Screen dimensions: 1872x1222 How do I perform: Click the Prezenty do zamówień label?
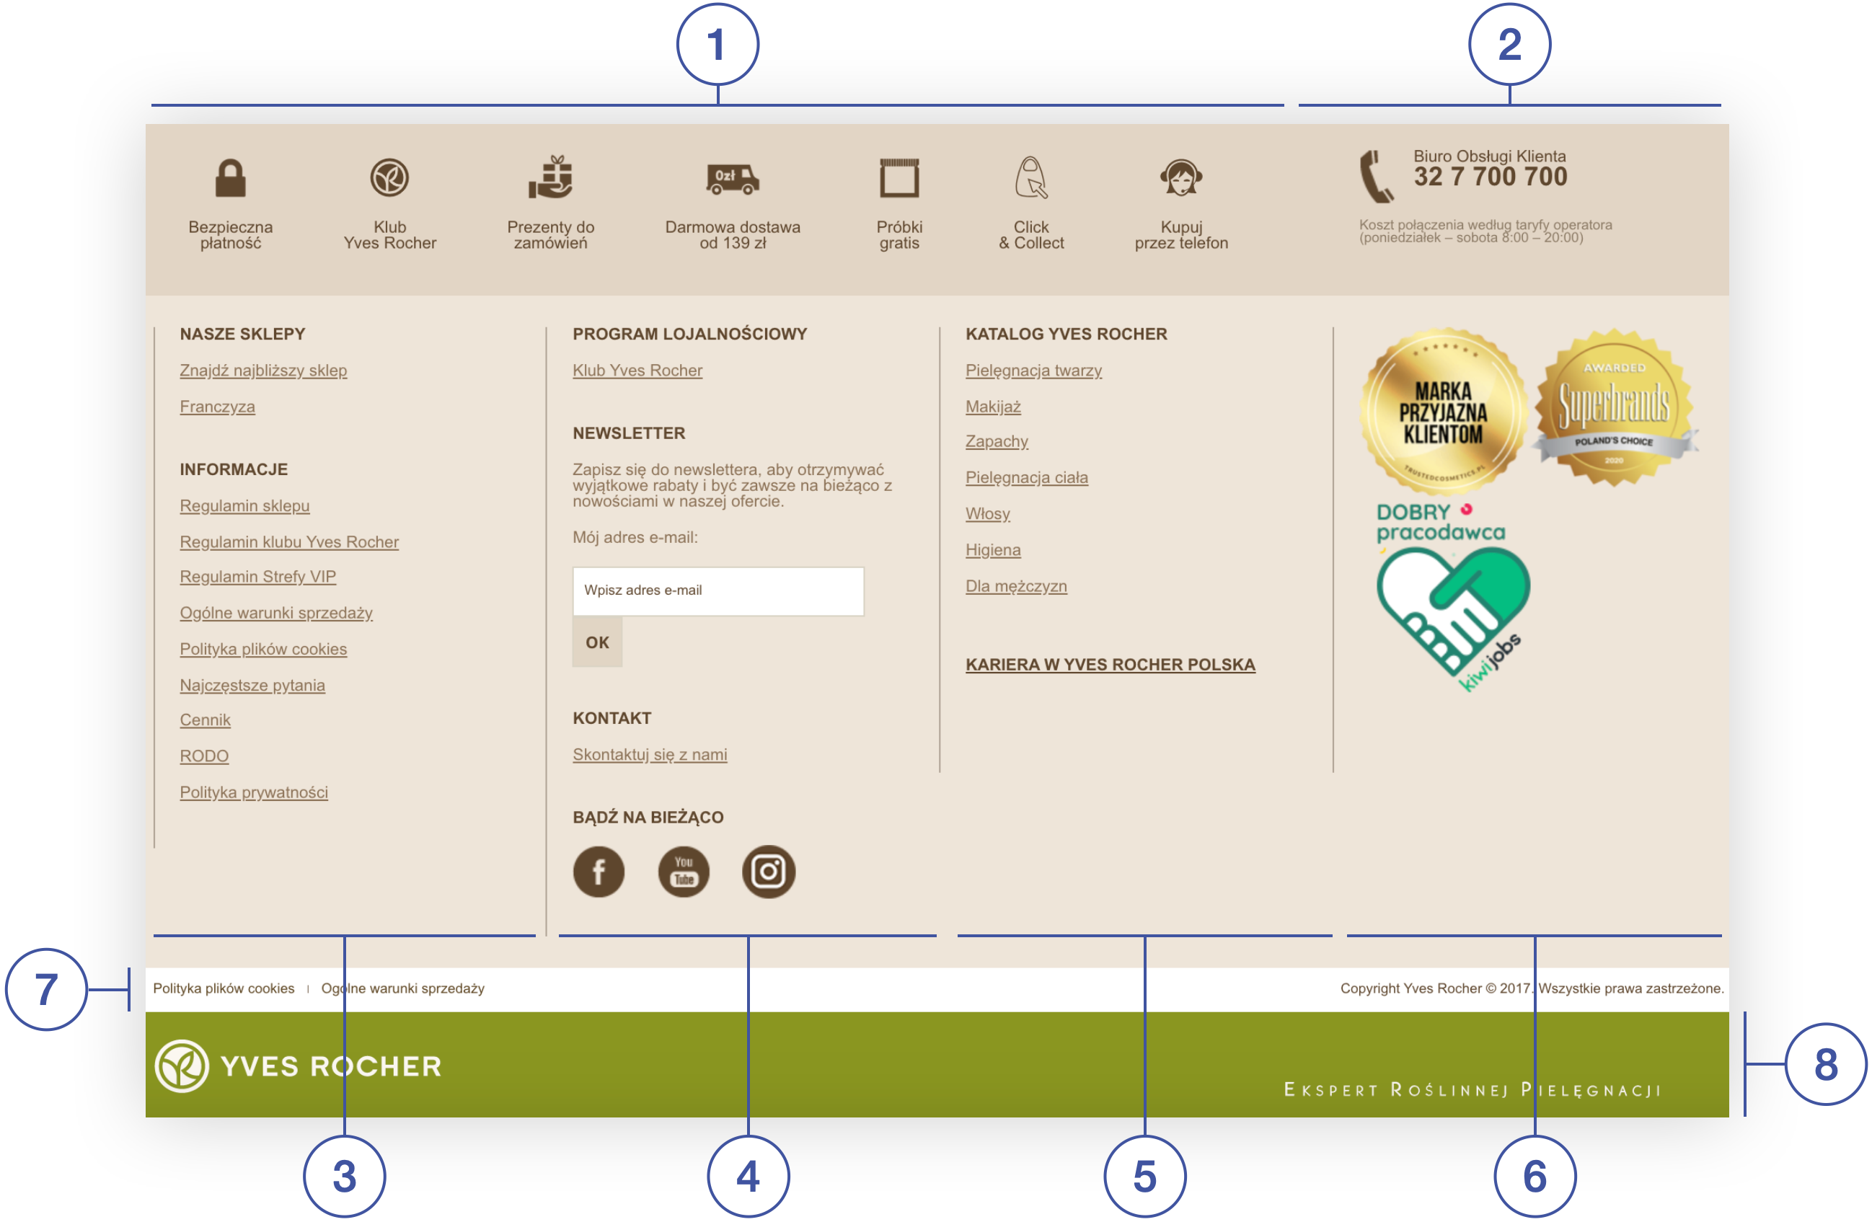(x=551, y=235)
